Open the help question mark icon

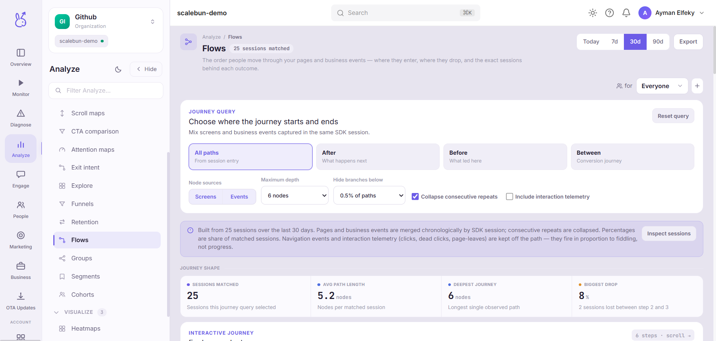(x=609, y=13)
